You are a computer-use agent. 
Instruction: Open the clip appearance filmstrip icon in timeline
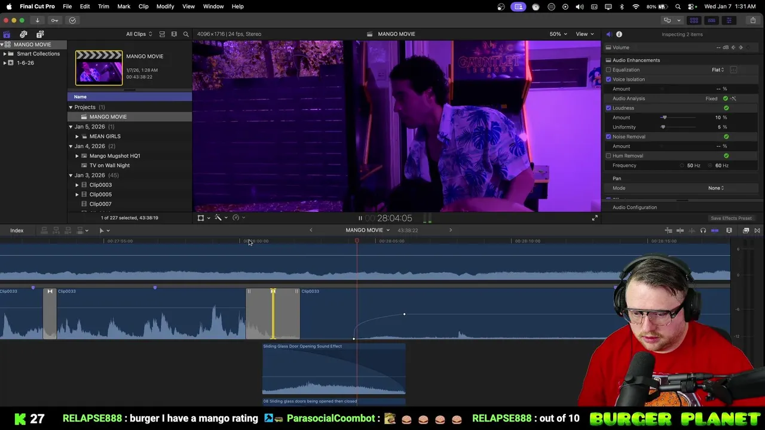(729, 231)
